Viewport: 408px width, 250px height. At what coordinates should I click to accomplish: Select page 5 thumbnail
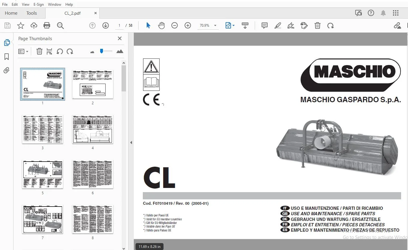(43, 174)
